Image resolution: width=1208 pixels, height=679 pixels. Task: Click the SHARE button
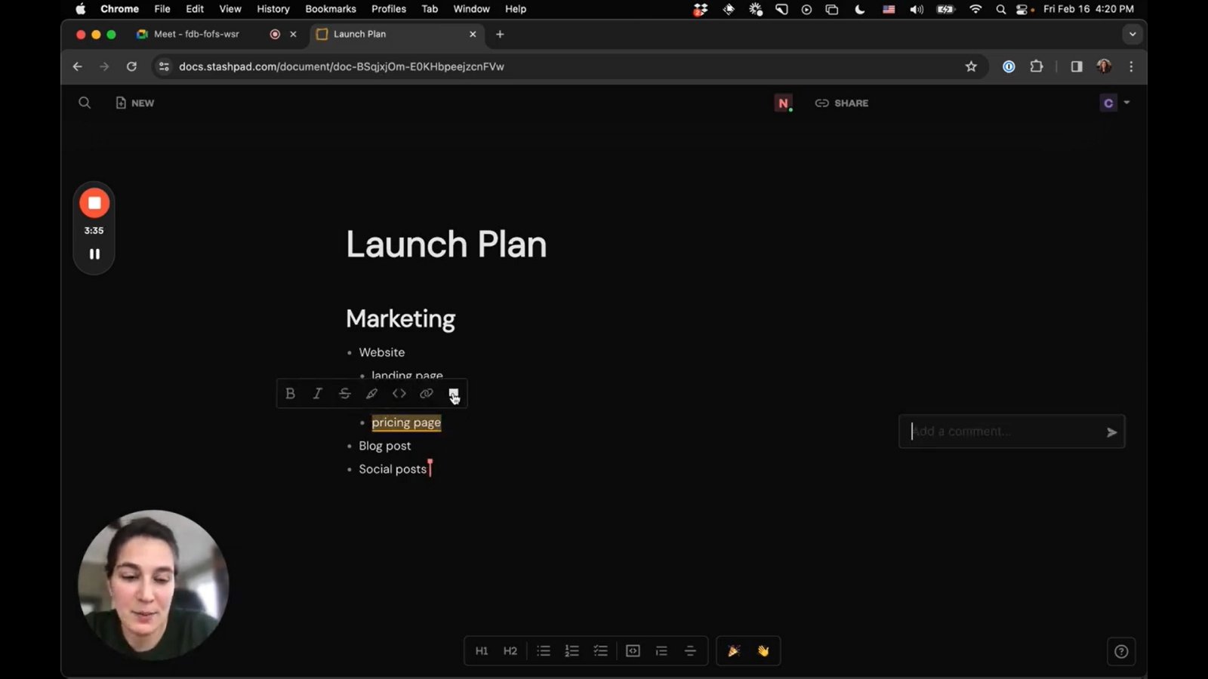[842, 103]
